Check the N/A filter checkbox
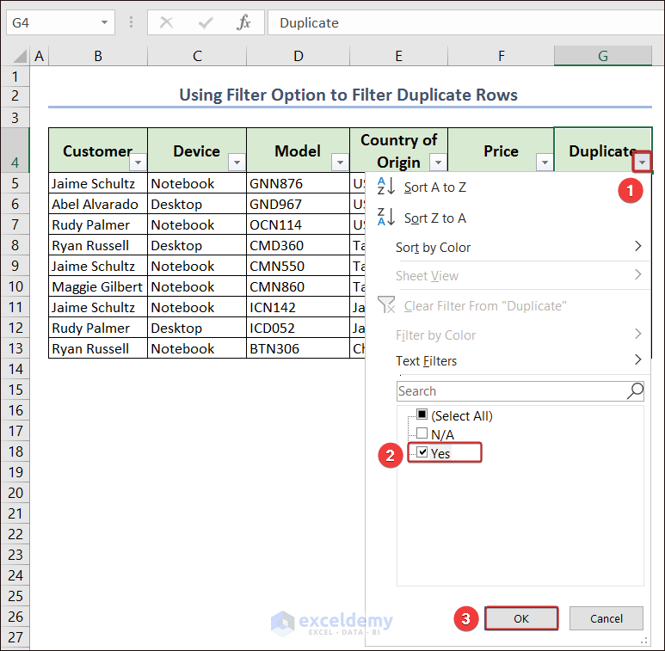This screenshot has height=651, width=665. click(422, 433)
